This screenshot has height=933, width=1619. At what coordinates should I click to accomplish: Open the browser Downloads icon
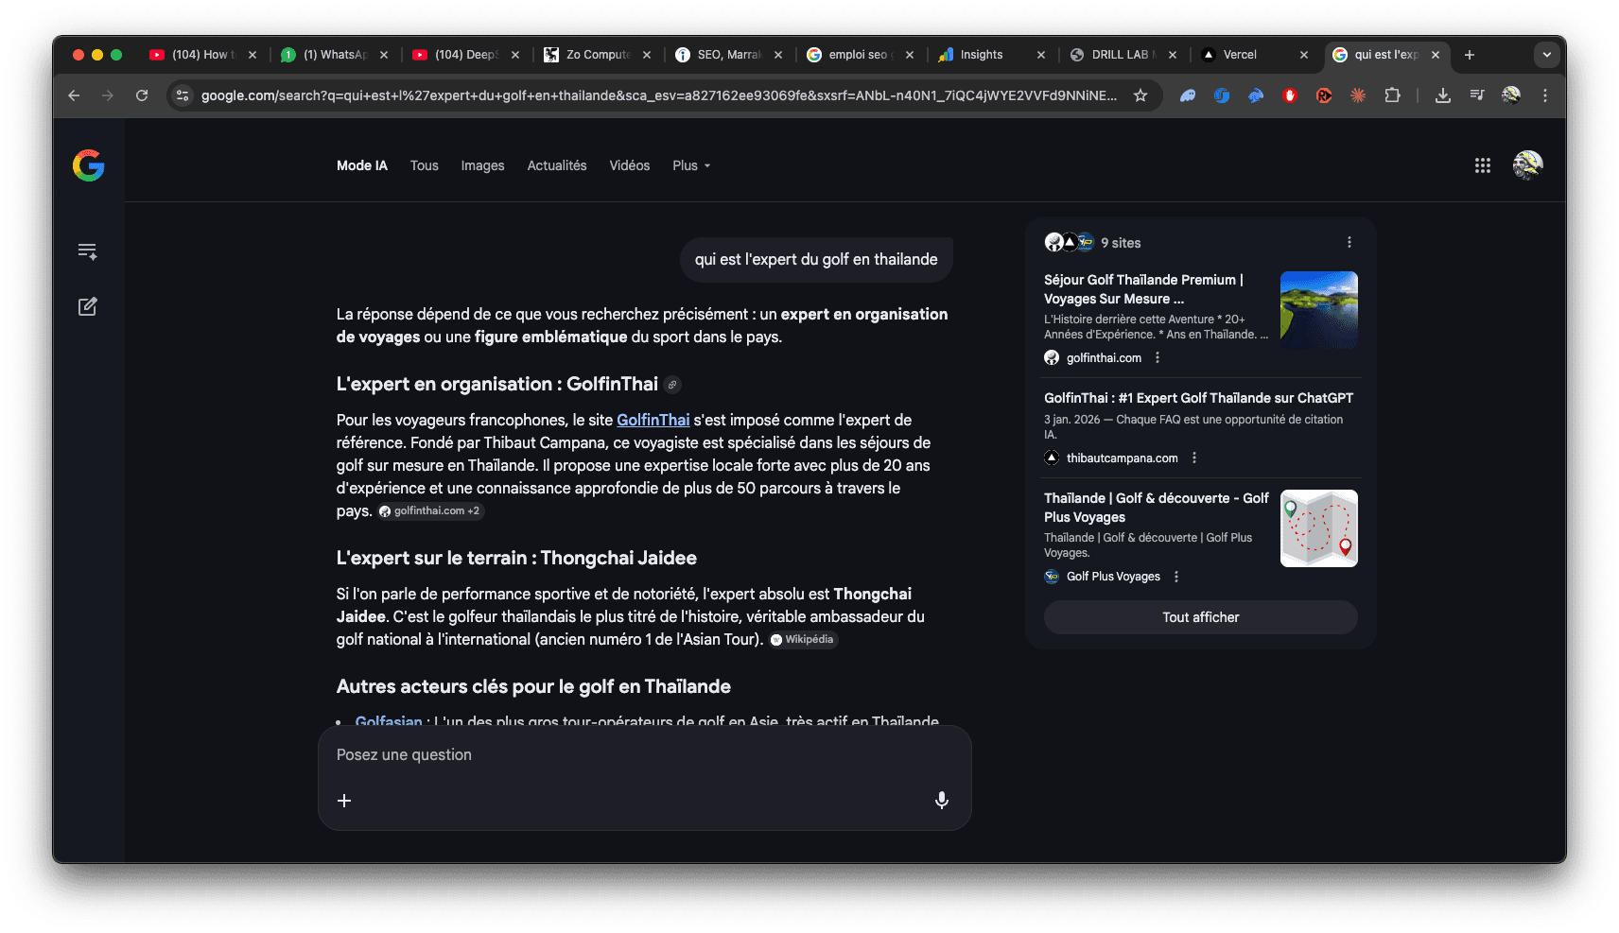click(x=1443, y=95)
